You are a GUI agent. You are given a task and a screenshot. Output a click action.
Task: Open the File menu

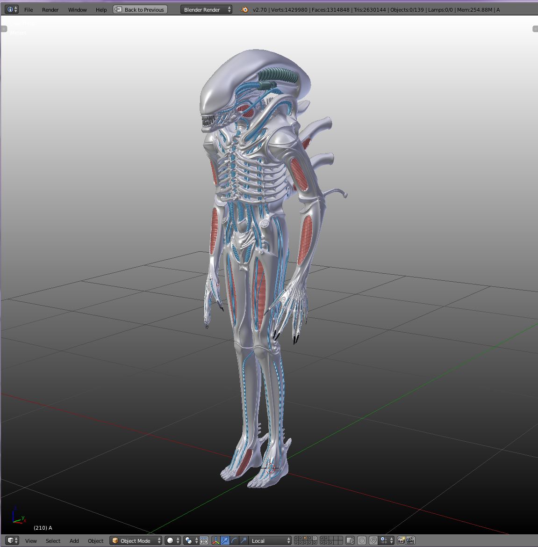coord(29,10)
